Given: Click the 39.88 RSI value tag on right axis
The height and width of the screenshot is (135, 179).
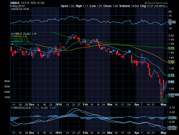Looking at the screenshot, I should point(172,22).
